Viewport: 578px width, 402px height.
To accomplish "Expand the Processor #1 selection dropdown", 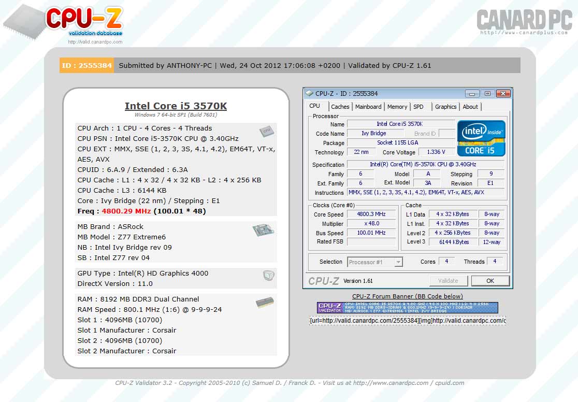I will pyautogui.click(x=398, y=262).
